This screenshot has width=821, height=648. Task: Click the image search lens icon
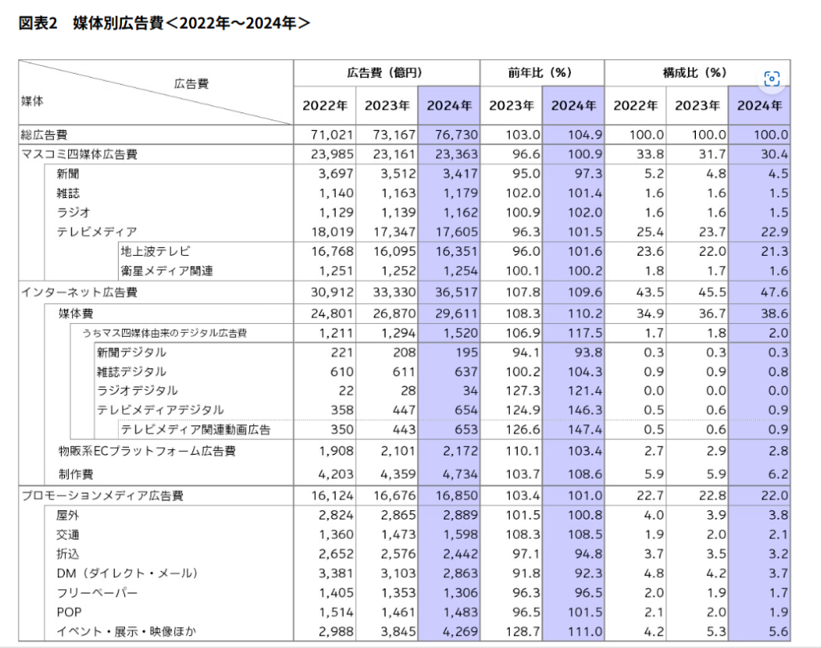[x=771, y=79]
